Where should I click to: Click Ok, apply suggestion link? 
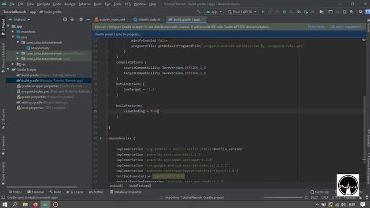point(346,27)
